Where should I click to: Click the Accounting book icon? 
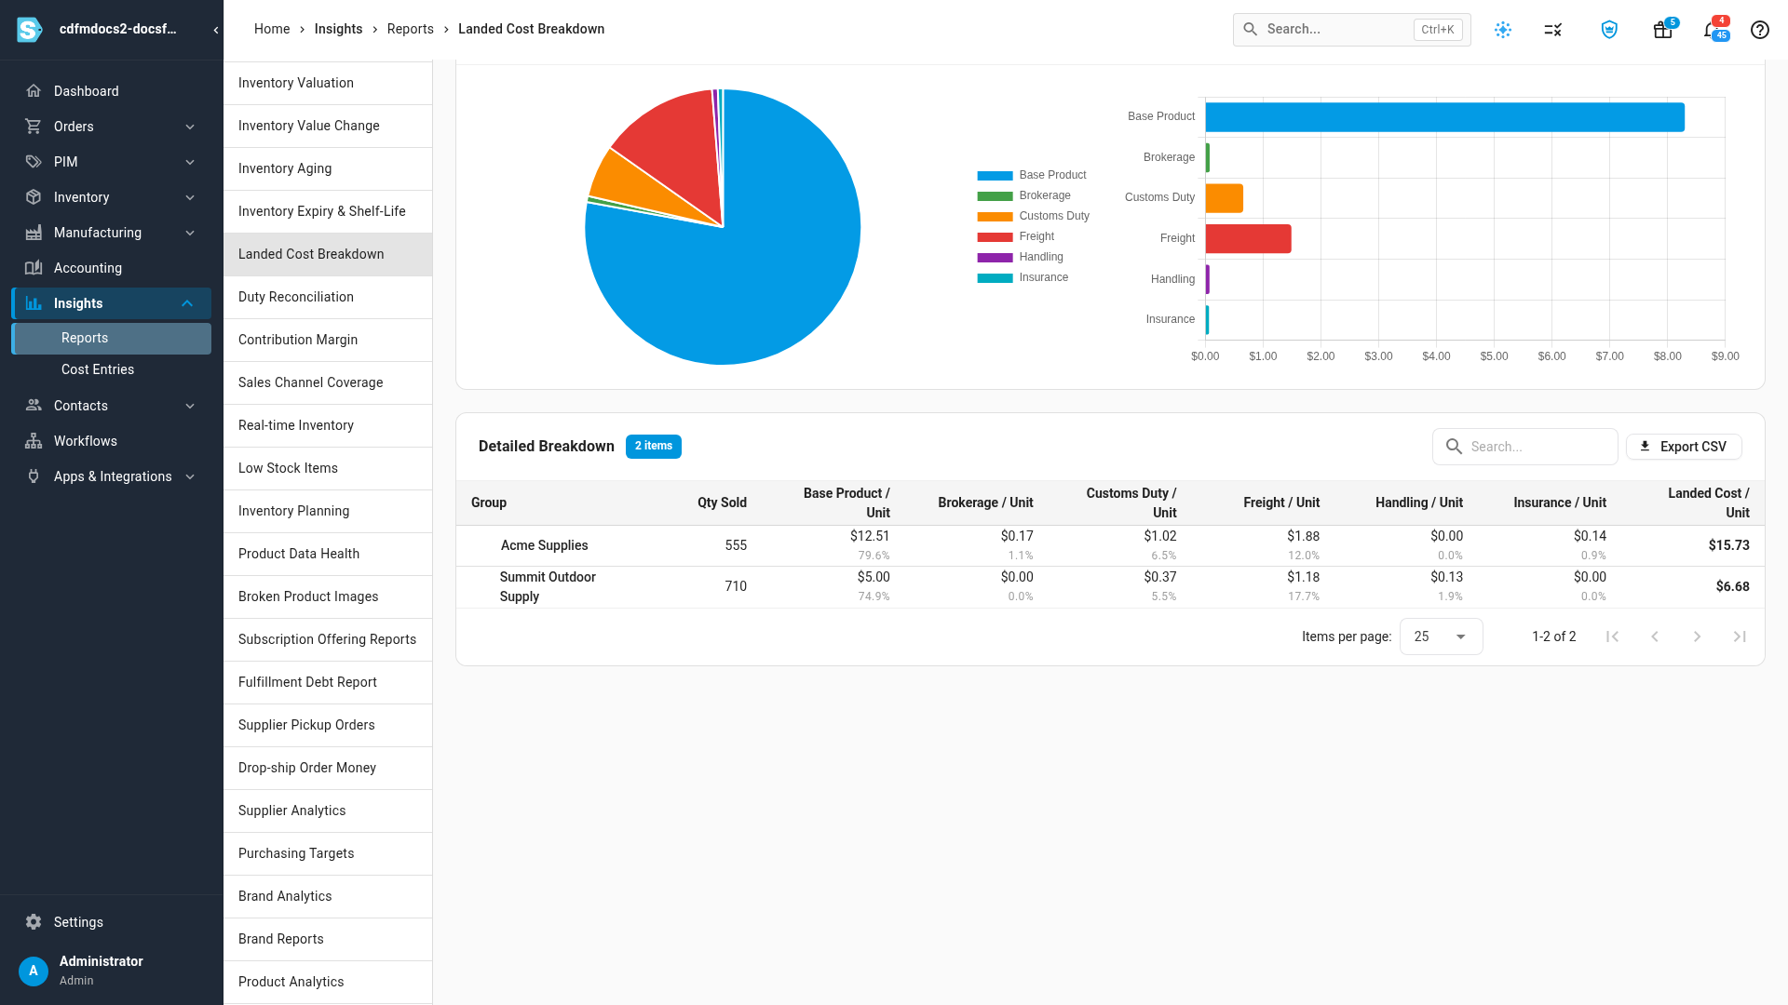point(34,268)
